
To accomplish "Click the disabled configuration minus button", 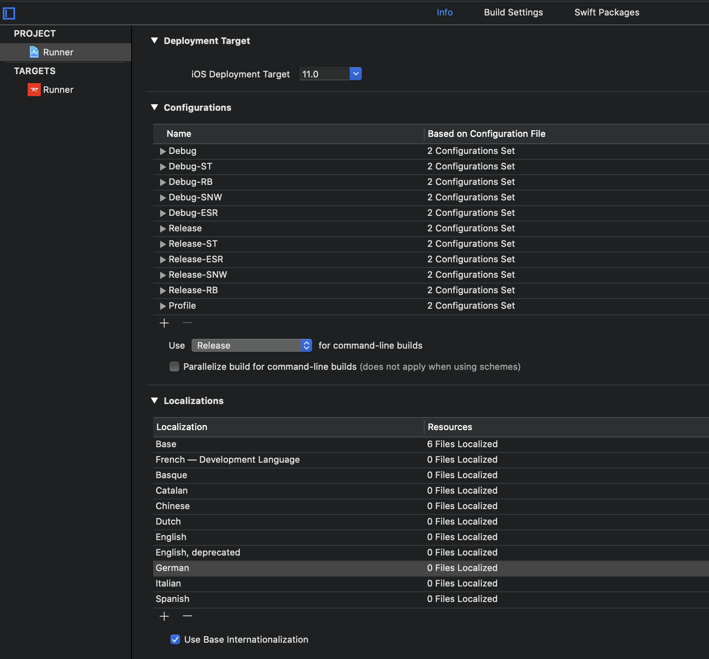I will pyautogui.click(x=187, y=323).
